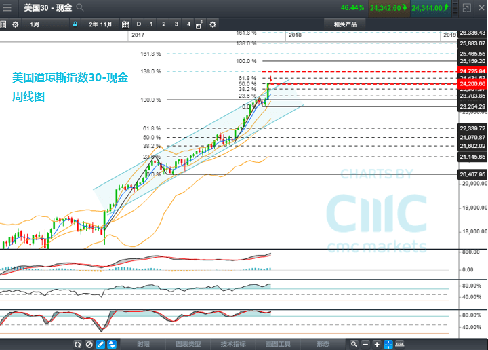
Task: Click the 46.44% sentiment value
Action: point(352,7)
